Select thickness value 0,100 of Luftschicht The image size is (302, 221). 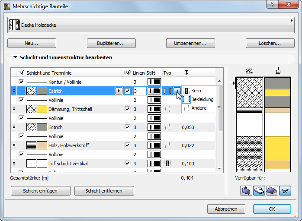click(x=188, y=164)
